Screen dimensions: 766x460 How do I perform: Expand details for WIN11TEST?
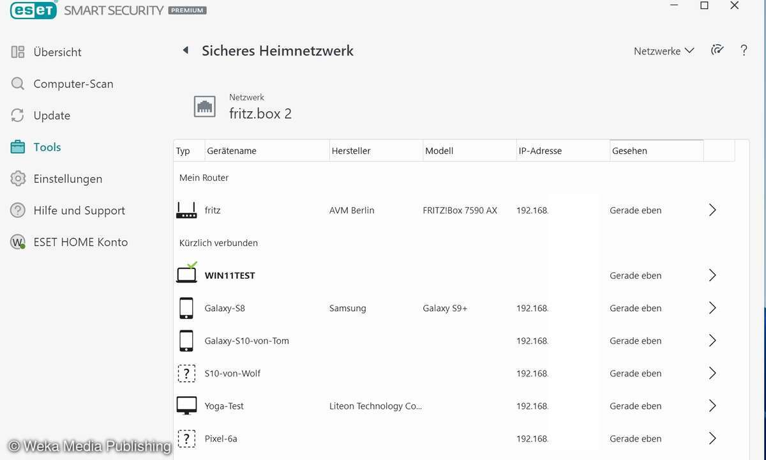(x=712, y=275)
